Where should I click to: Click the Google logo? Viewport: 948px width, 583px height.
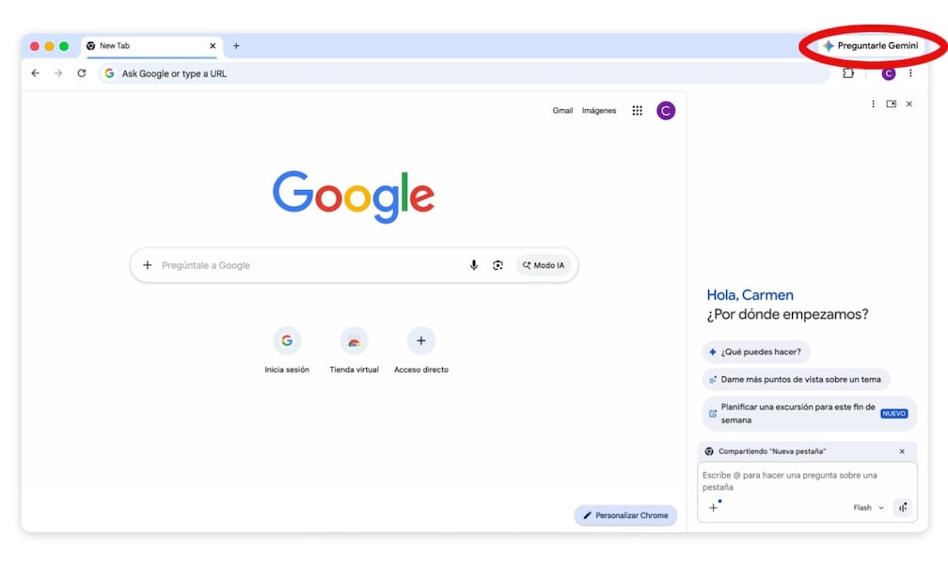click(354, 197)
